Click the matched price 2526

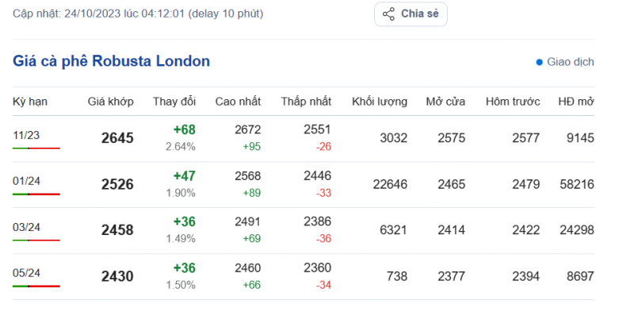coord(117,184)
